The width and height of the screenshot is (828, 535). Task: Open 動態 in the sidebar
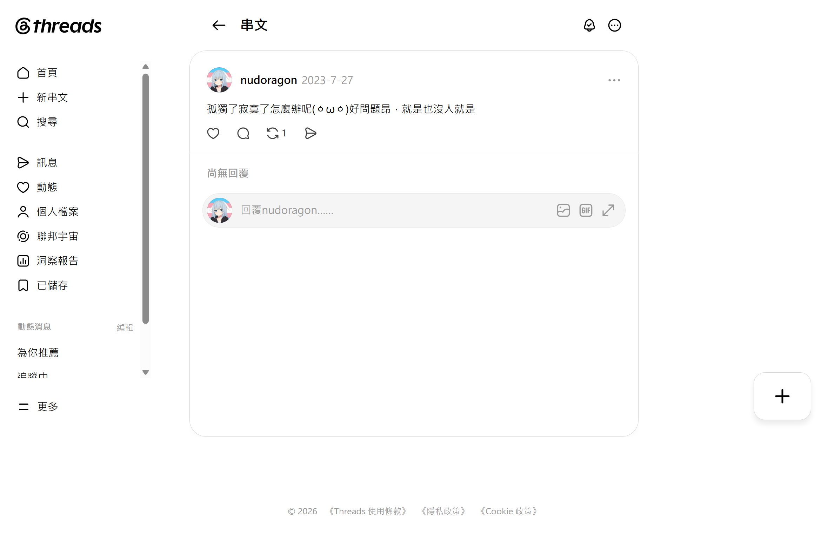click(38, 187)
